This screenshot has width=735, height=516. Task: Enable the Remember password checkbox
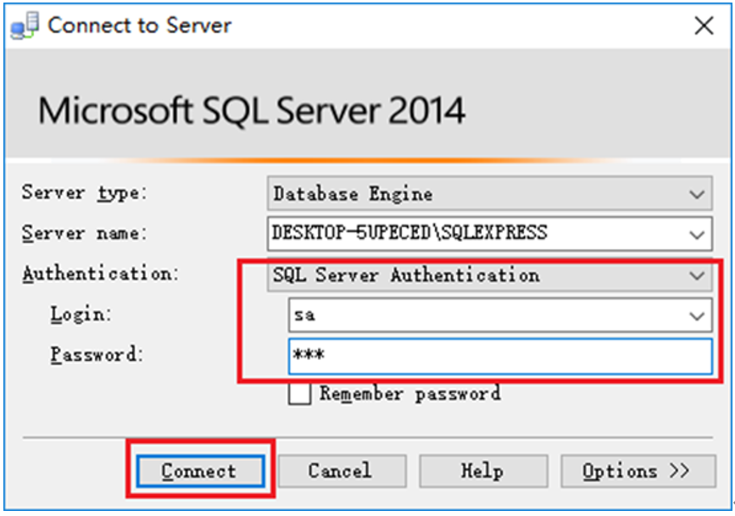coord(299,394)
